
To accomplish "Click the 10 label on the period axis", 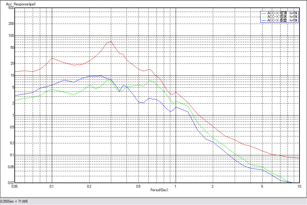I will pos(299,186).
